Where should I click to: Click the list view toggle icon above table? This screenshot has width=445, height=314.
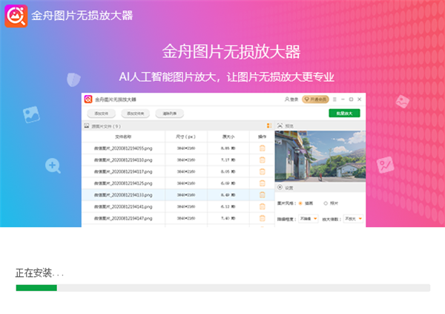268,125
